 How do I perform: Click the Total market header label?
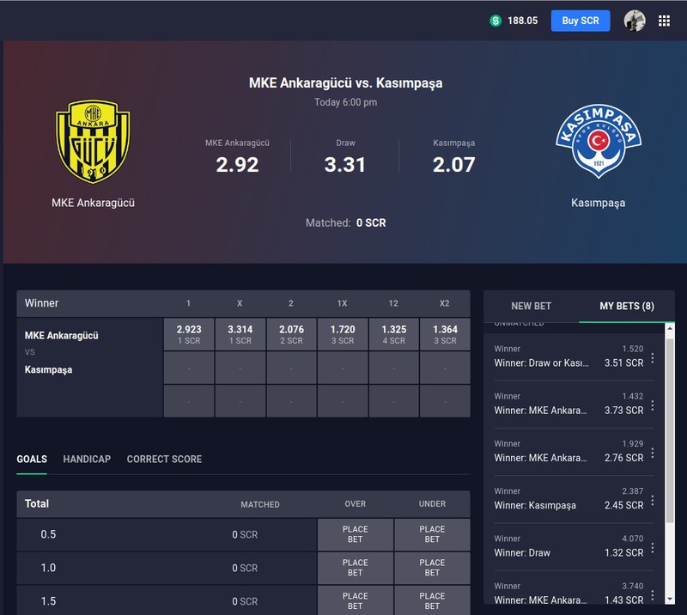click(37, 503)
